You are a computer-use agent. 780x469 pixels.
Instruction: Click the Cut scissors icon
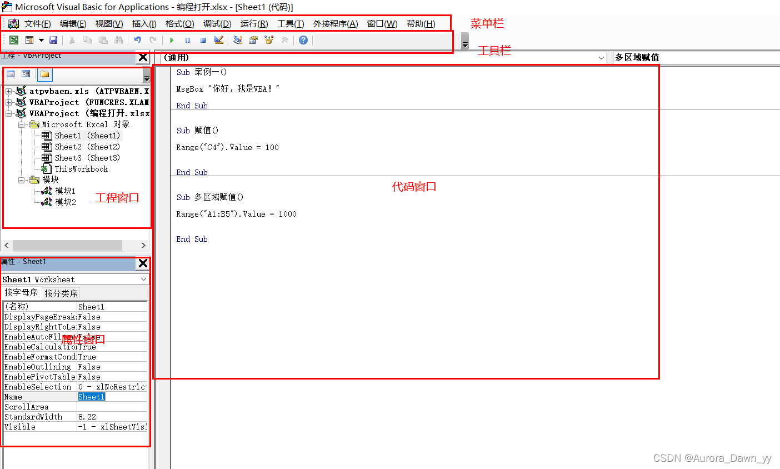pos(72,40)
